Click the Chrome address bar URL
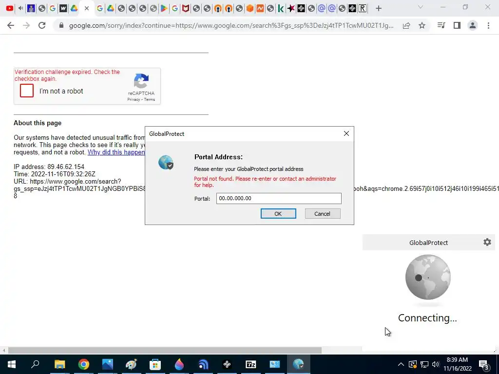 tap(231, 25)
